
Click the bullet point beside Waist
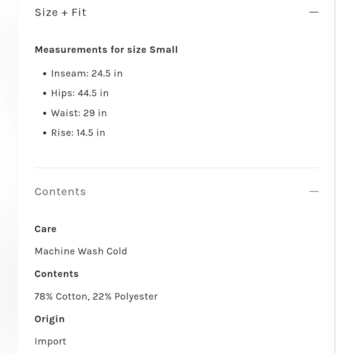click(44, 113)
